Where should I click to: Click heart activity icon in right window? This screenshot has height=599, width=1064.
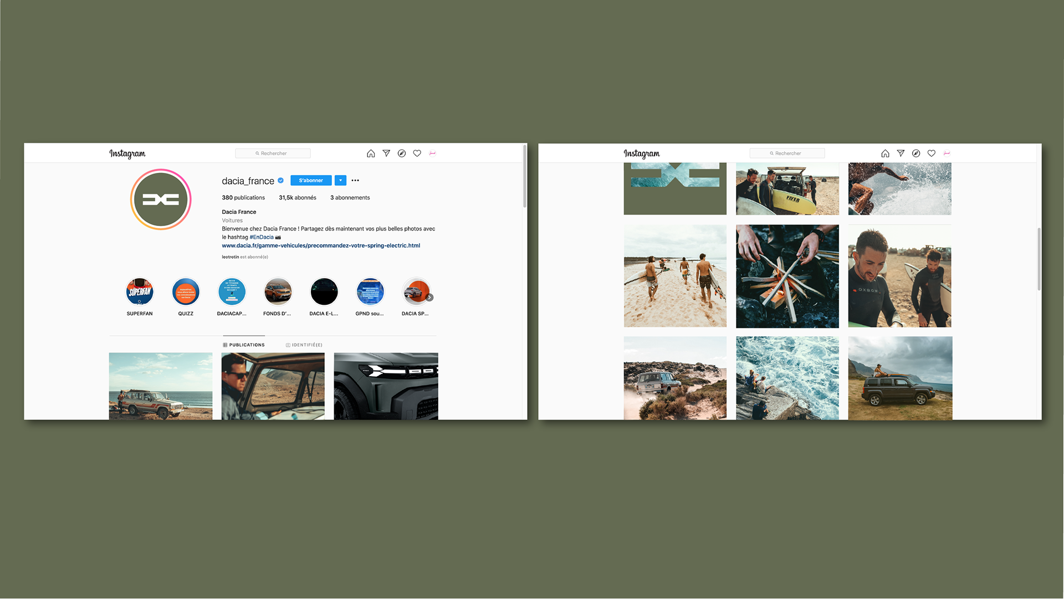coord(932,153)
